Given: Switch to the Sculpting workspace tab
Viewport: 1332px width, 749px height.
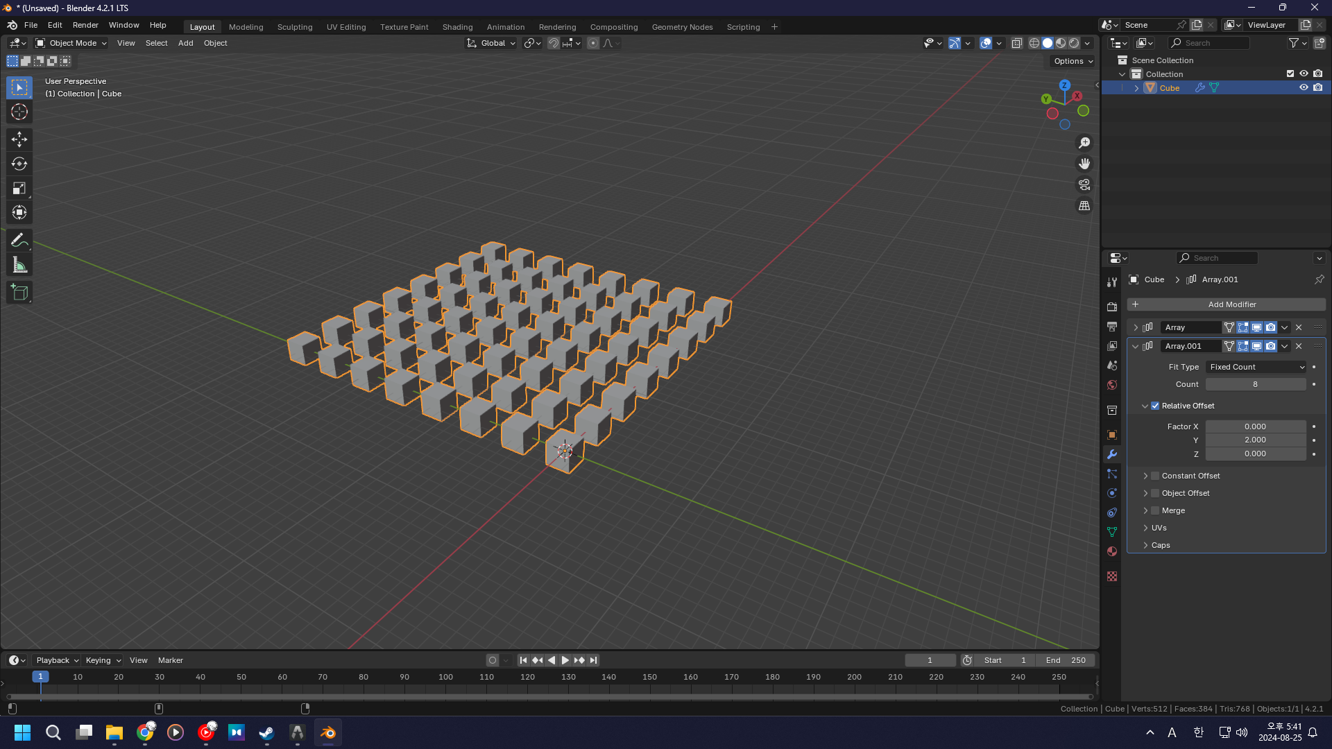Looking at the screenshot, I should coord(295,27).
